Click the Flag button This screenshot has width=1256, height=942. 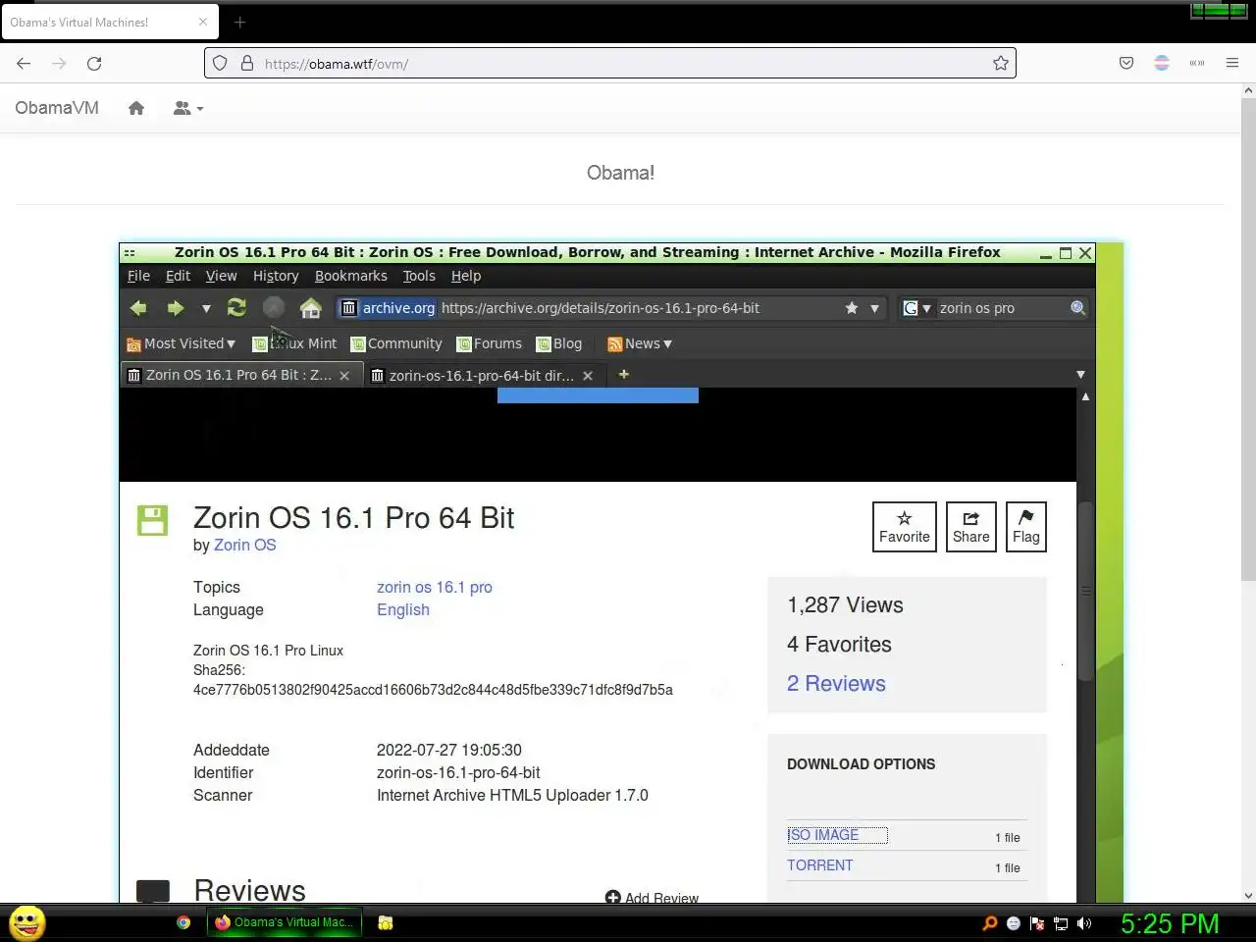tap(1026, 527)
